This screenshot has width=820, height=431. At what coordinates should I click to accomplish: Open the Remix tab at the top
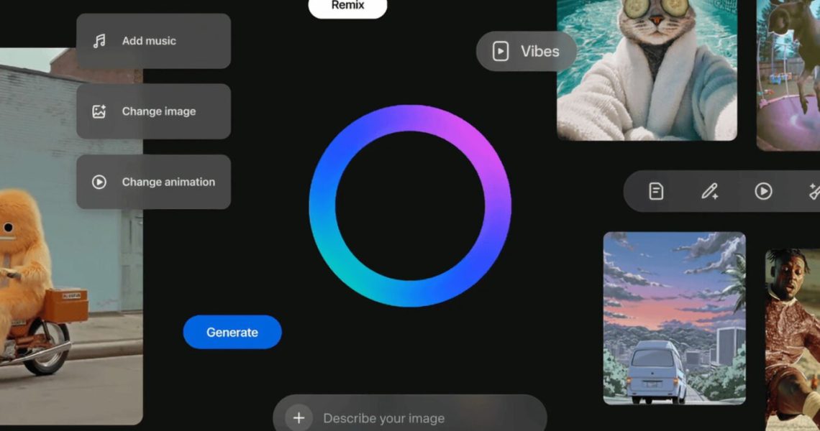click(347, 6)
